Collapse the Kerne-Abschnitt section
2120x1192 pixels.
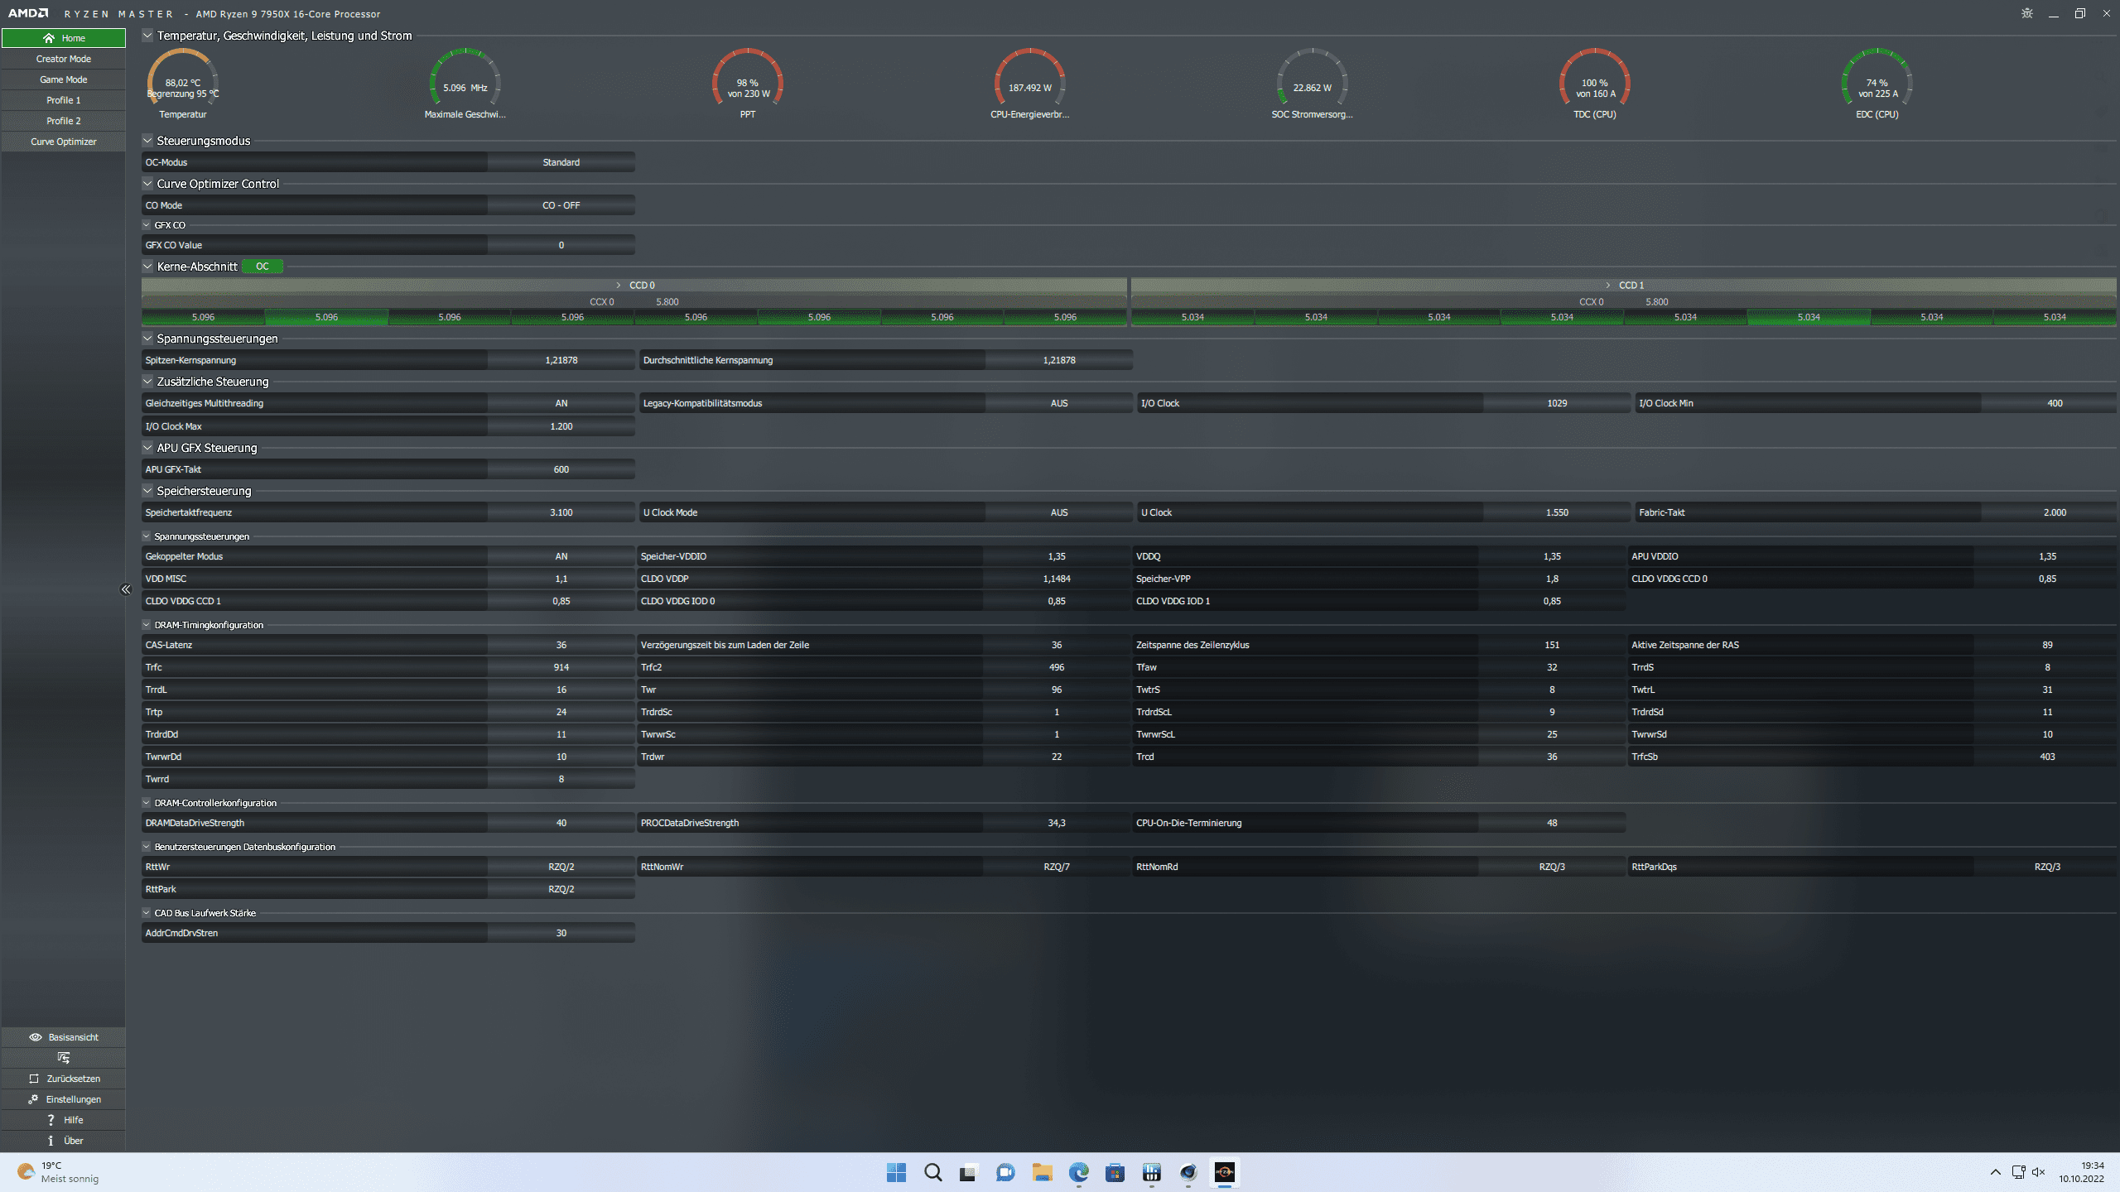coord(147,266)
